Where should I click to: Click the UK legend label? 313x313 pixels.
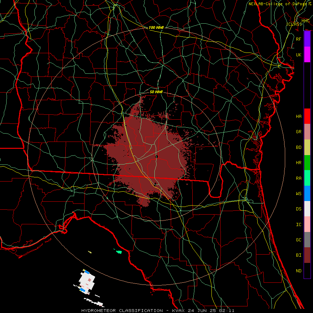click(299, 55)
